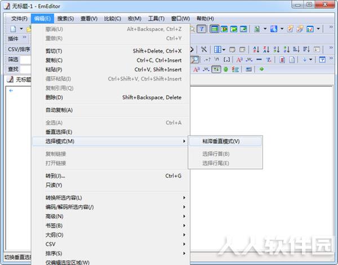Open the 文件(F) menu
This screenshot has height=265, width=338.
point(19,19)
